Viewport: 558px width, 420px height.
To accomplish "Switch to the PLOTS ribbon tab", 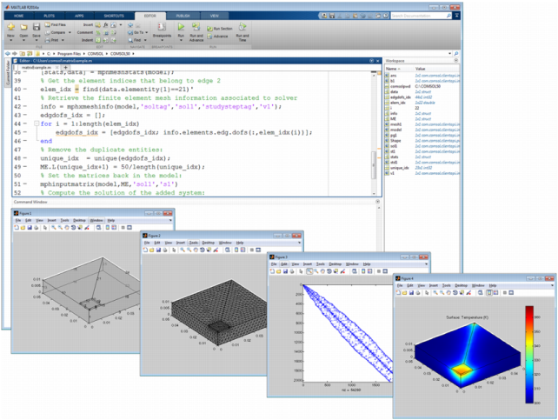I will [50, 16].
